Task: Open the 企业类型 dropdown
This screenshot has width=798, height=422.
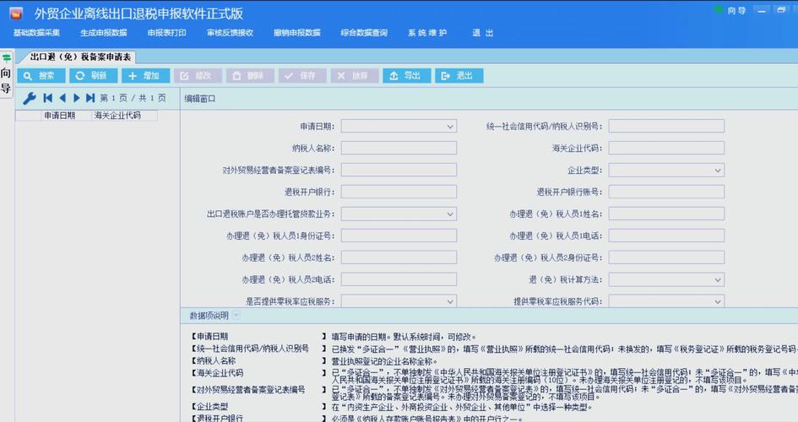Action: click(718, 170)
